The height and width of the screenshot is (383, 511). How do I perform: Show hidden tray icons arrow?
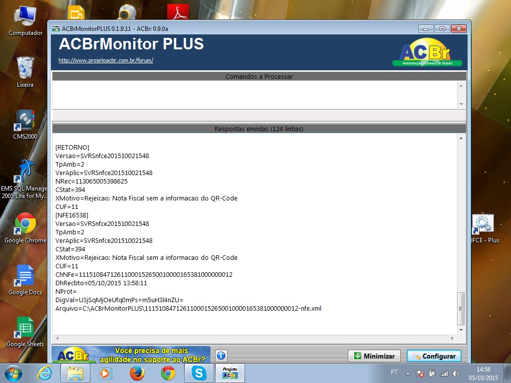pos(408,374)
